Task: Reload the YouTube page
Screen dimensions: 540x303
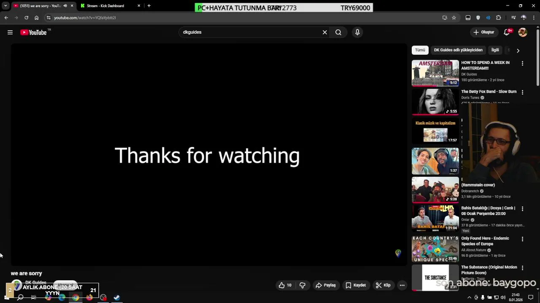Action: 26,18
